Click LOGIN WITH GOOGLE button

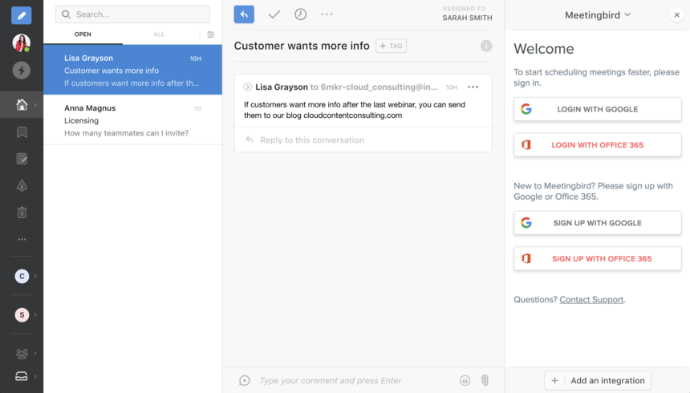[x=597, y=109]
